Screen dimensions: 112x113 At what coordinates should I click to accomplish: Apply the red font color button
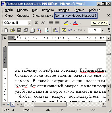76,23
